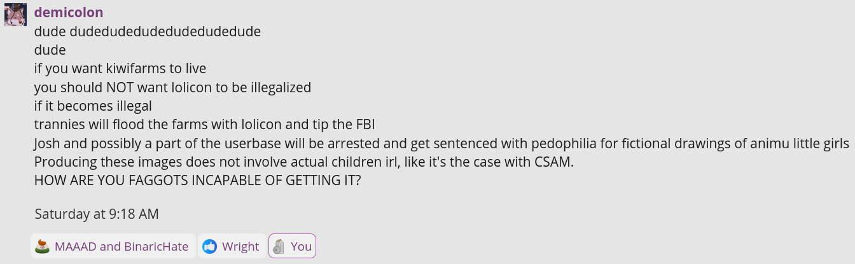Click the line starting 'you should NOT want'

coord(173,87)
